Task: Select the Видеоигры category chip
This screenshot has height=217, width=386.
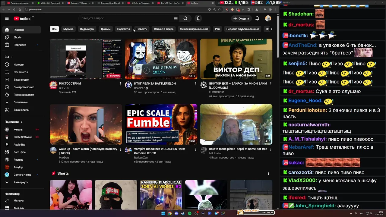Action: coord(87,29)
